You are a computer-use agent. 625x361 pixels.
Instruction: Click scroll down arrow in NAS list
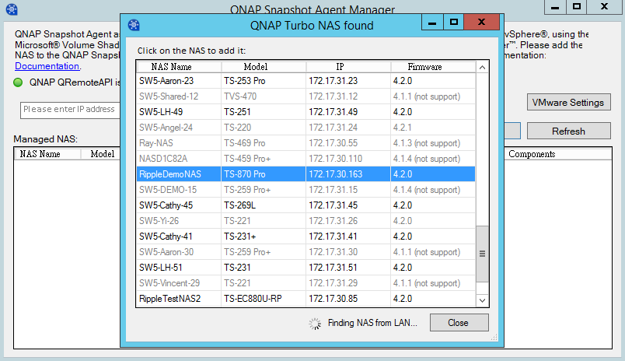pyautogui.click(x=482, y=300)
